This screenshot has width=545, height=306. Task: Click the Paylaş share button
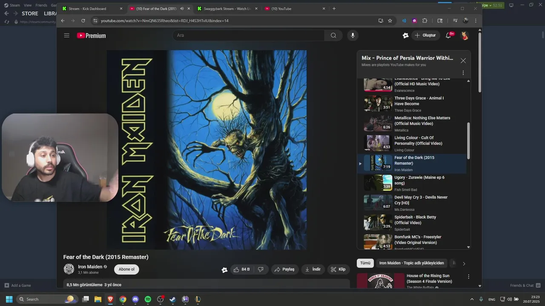[x=284, y=269]
